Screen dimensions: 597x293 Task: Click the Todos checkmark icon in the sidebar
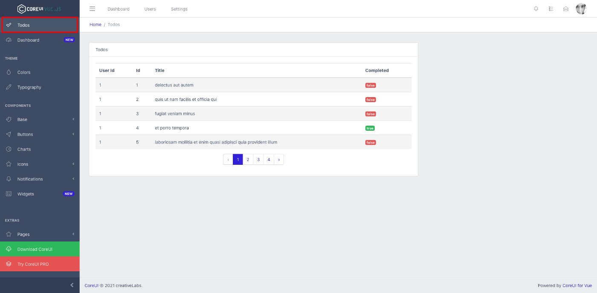pyautogui.click(x=9, y=25)
